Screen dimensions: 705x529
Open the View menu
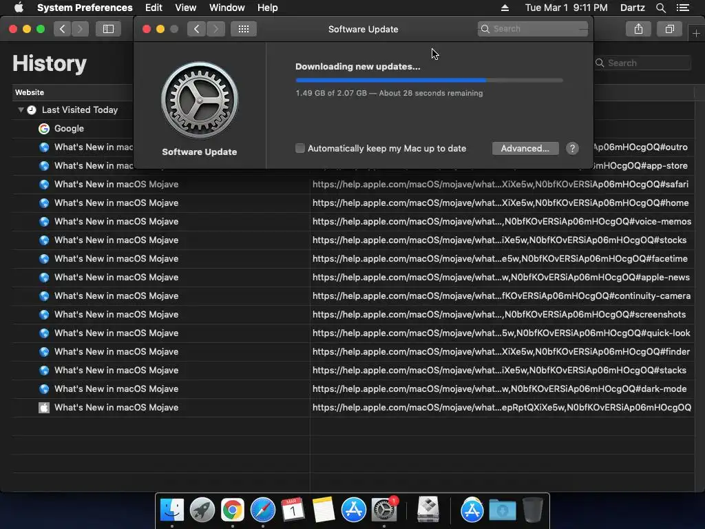186,8
